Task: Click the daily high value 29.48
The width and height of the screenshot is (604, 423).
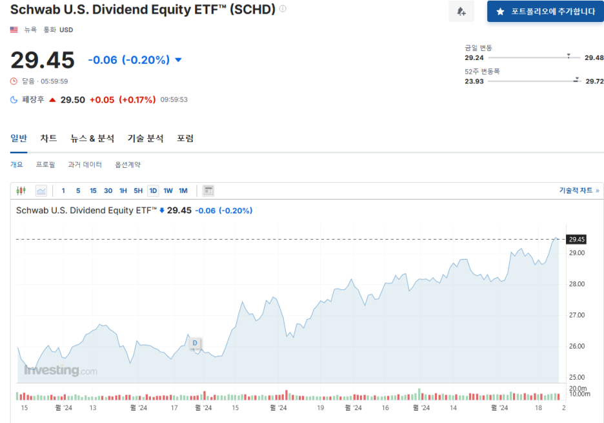Action: [594, 58]
